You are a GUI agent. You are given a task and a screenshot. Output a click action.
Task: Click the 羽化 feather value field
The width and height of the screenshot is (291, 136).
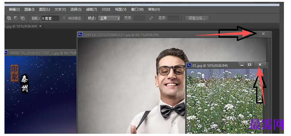tap(50, 18)
